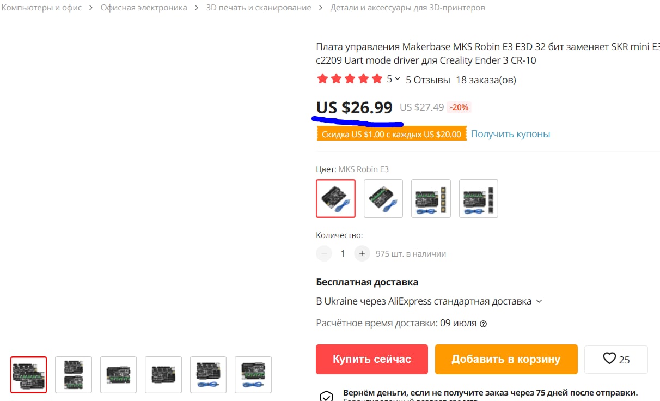Click the Добавить в корзину button
This screenshot has height=401, width=660.
click(x=506, y=359)
